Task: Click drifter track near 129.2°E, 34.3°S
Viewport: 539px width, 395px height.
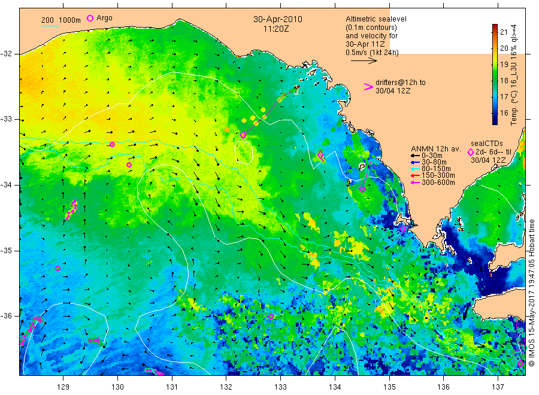Action: [71, 210]
